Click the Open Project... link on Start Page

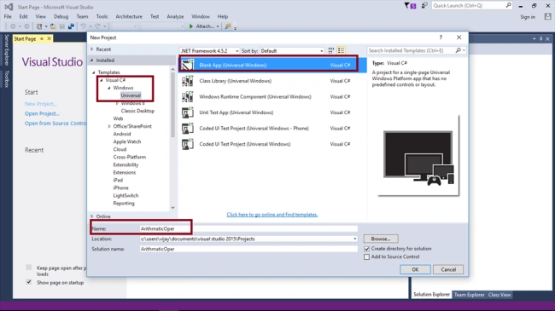(42, 113)
